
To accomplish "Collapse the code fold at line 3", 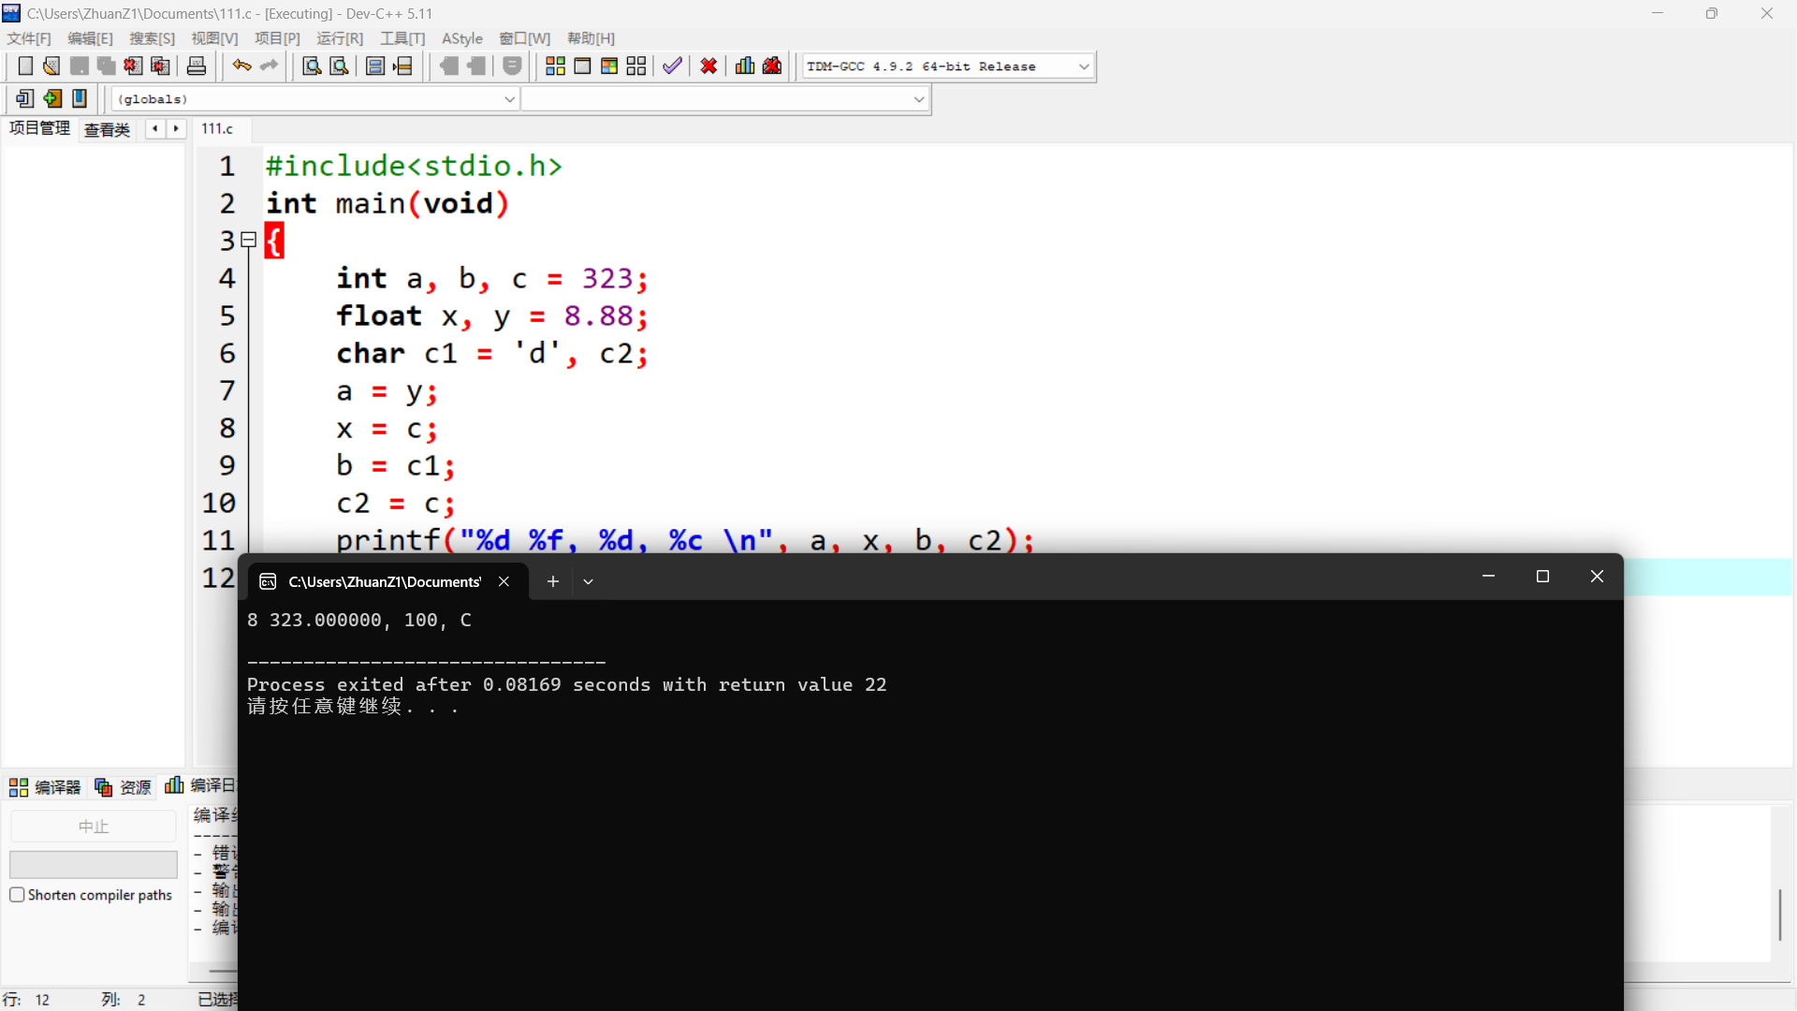I will click(x=248, y=241).
